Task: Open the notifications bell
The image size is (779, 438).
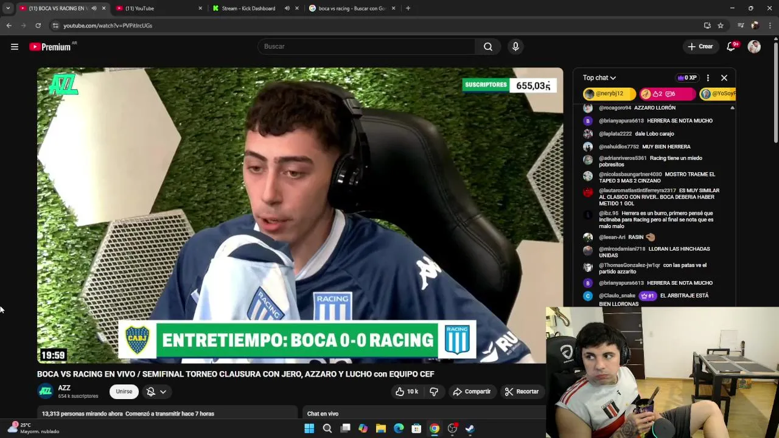Action: coord(731,47)
